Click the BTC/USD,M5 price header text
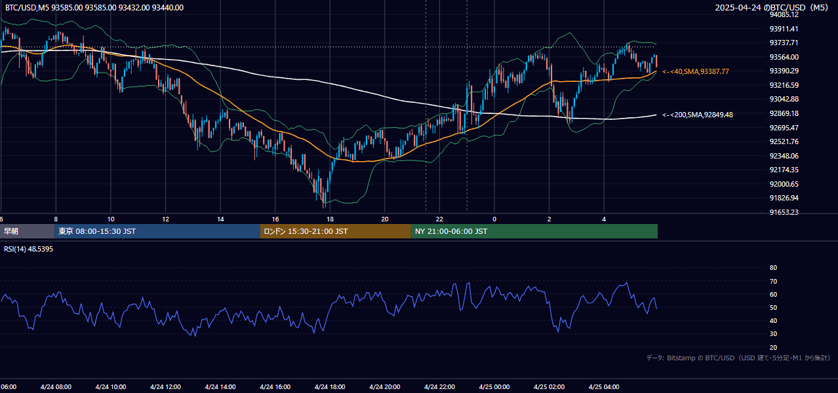This screenshot has width=838, height=393. pos(94,8)
